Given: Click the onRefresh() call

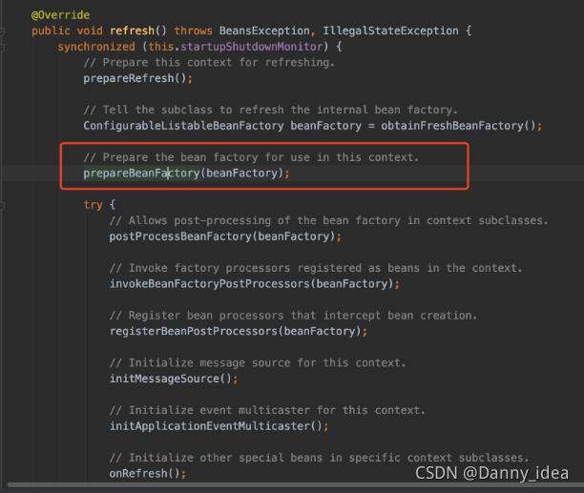Looking at the screenshot, I should point(144,474).
